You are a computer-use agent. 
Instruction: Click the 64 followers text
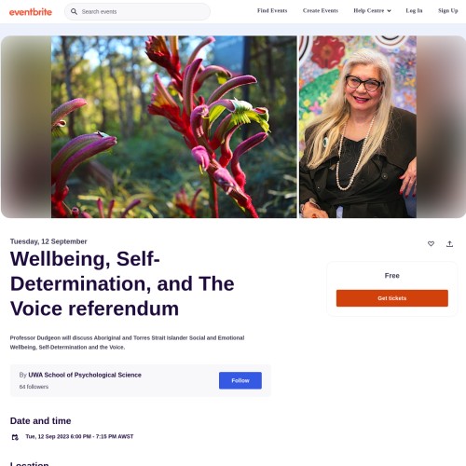tap(34, 387)
